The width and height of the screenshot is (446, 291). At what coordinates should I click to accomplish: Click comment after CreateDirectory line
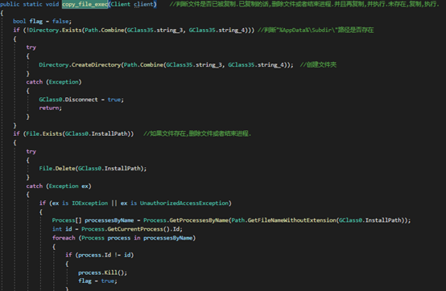pyautogui.click(x=318, y=65)
